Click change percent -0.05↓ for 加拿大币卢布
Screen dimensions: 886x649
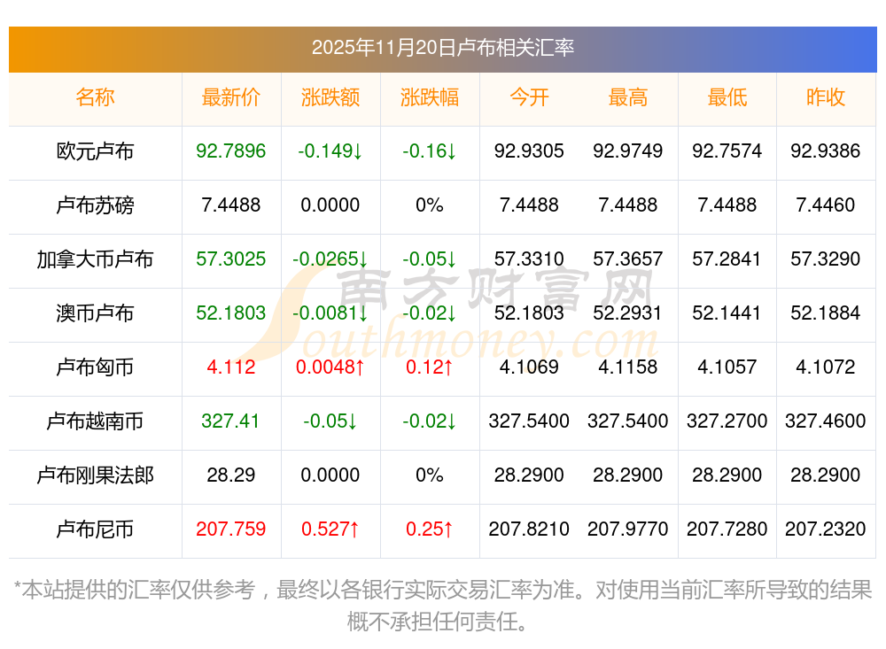point(430,259)
